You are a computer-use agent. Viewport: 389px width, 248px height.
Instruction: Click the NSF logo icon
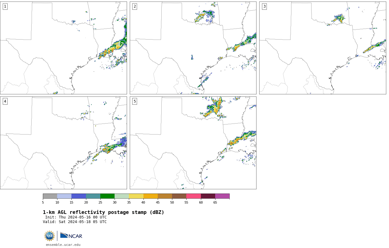tap(49, 236)
